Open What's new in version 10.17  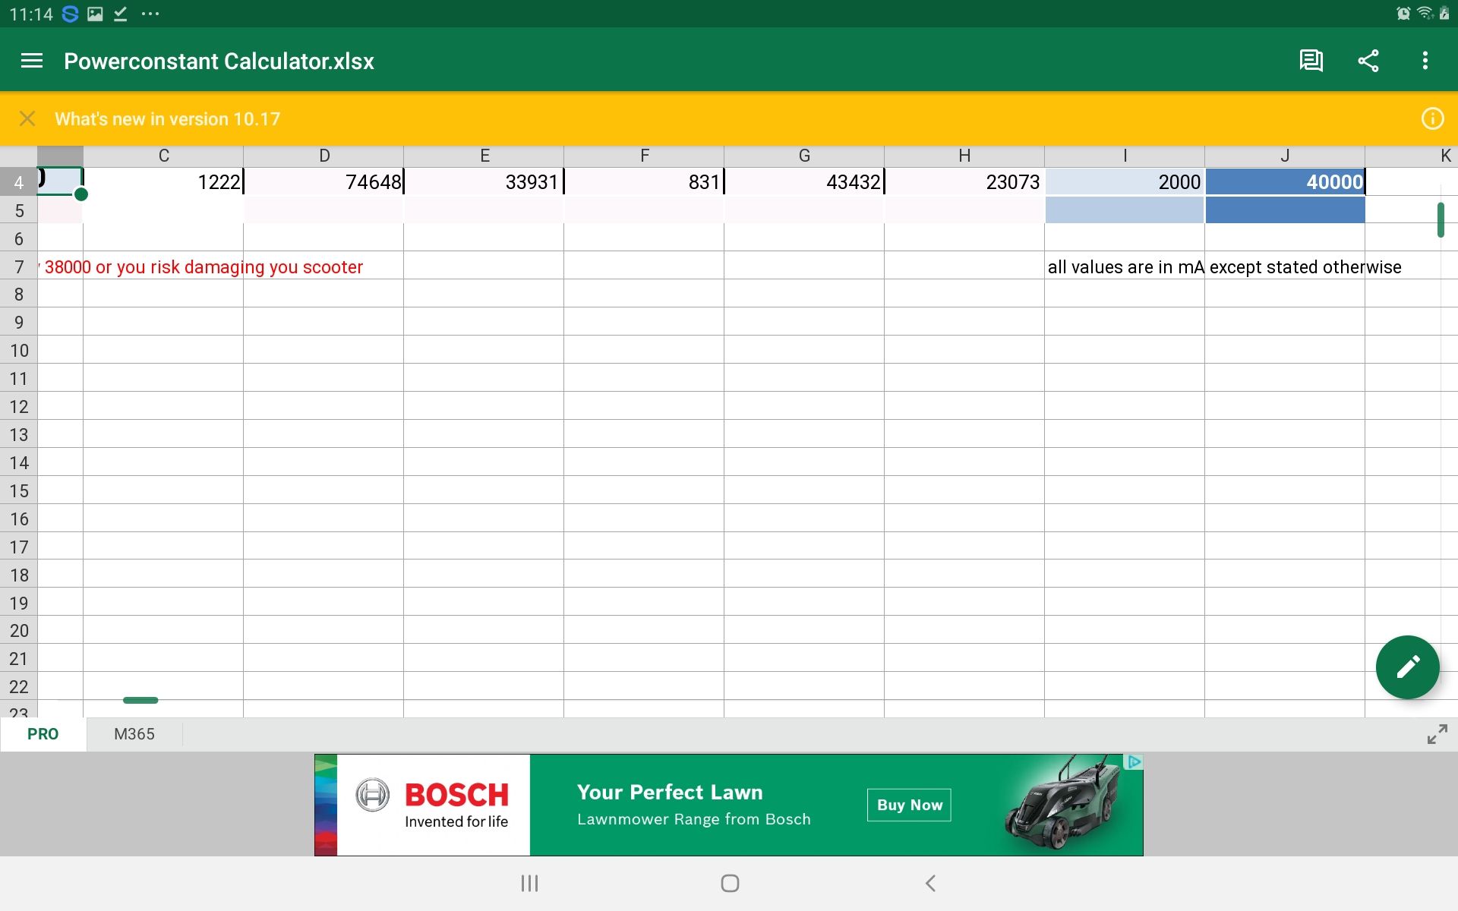(167, 118)
